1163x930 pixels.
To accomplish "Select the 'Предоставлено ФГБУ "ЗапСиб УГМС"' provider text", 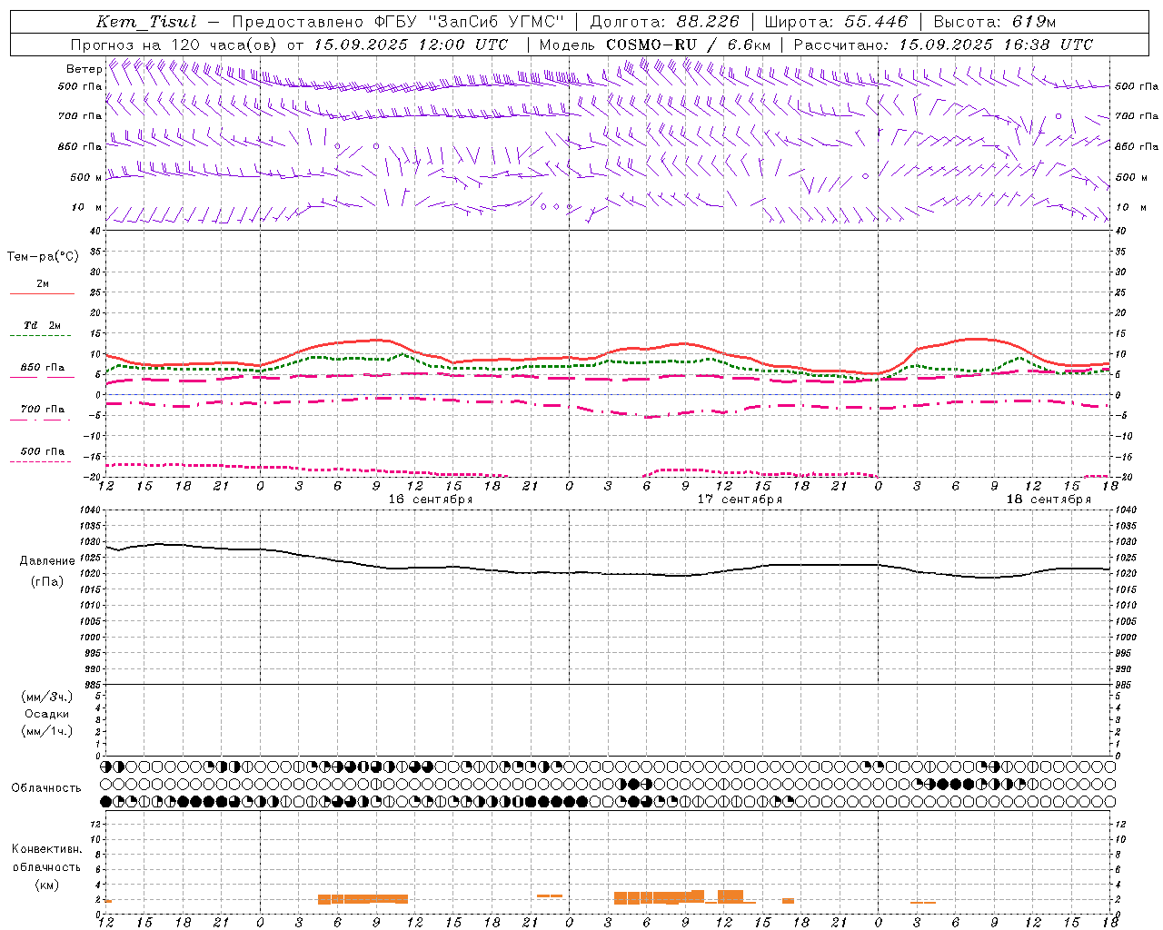I will click(398, 22).
